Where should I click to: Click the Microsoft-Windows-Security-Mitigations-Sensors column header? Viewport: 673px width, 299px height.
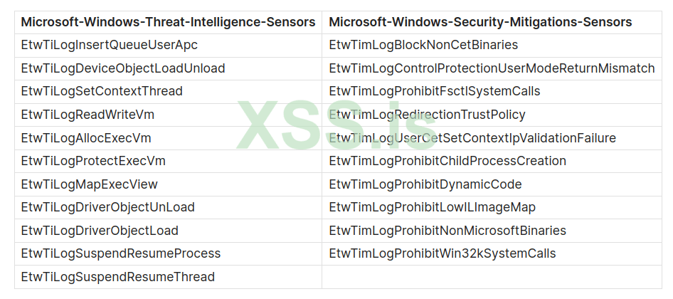(480, 22)
